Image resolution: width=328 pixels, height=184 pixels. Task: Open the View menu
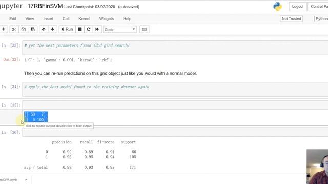pos(30,19)
